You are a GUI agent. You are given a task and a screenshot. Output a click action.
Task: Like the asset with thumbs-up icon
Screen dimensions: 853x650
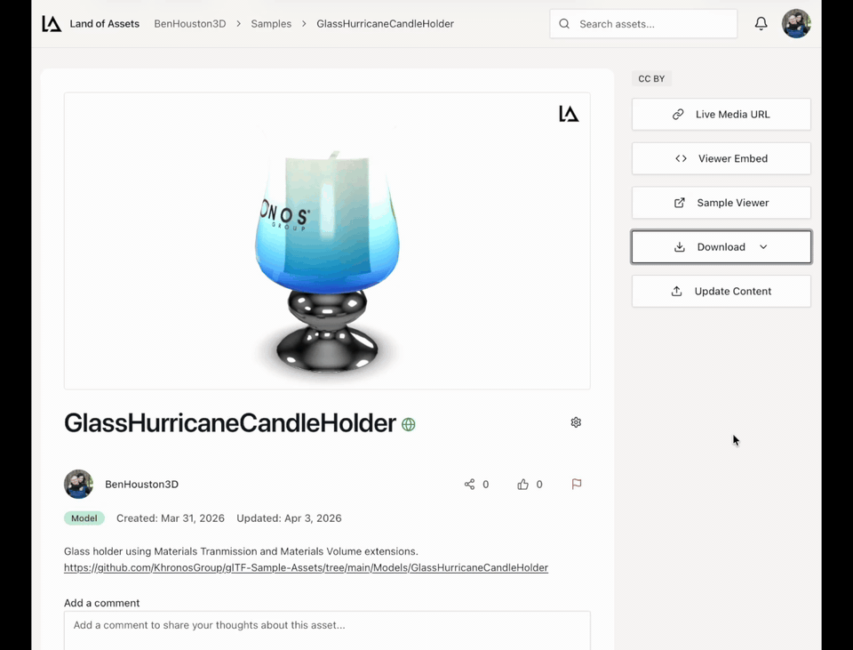pos(522,484)
